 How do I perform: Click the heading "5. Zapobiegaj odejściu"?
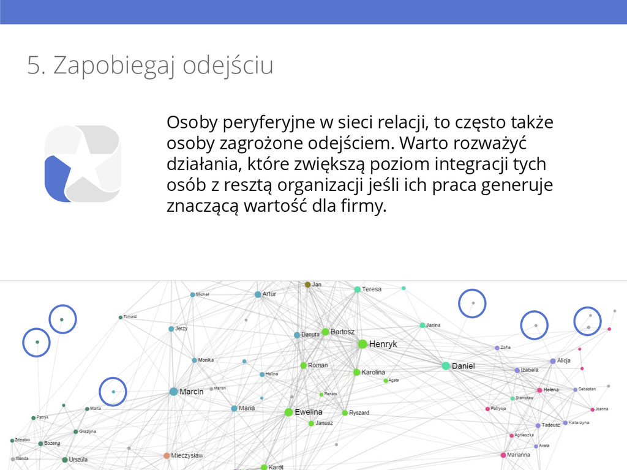[x=150, y=65]
